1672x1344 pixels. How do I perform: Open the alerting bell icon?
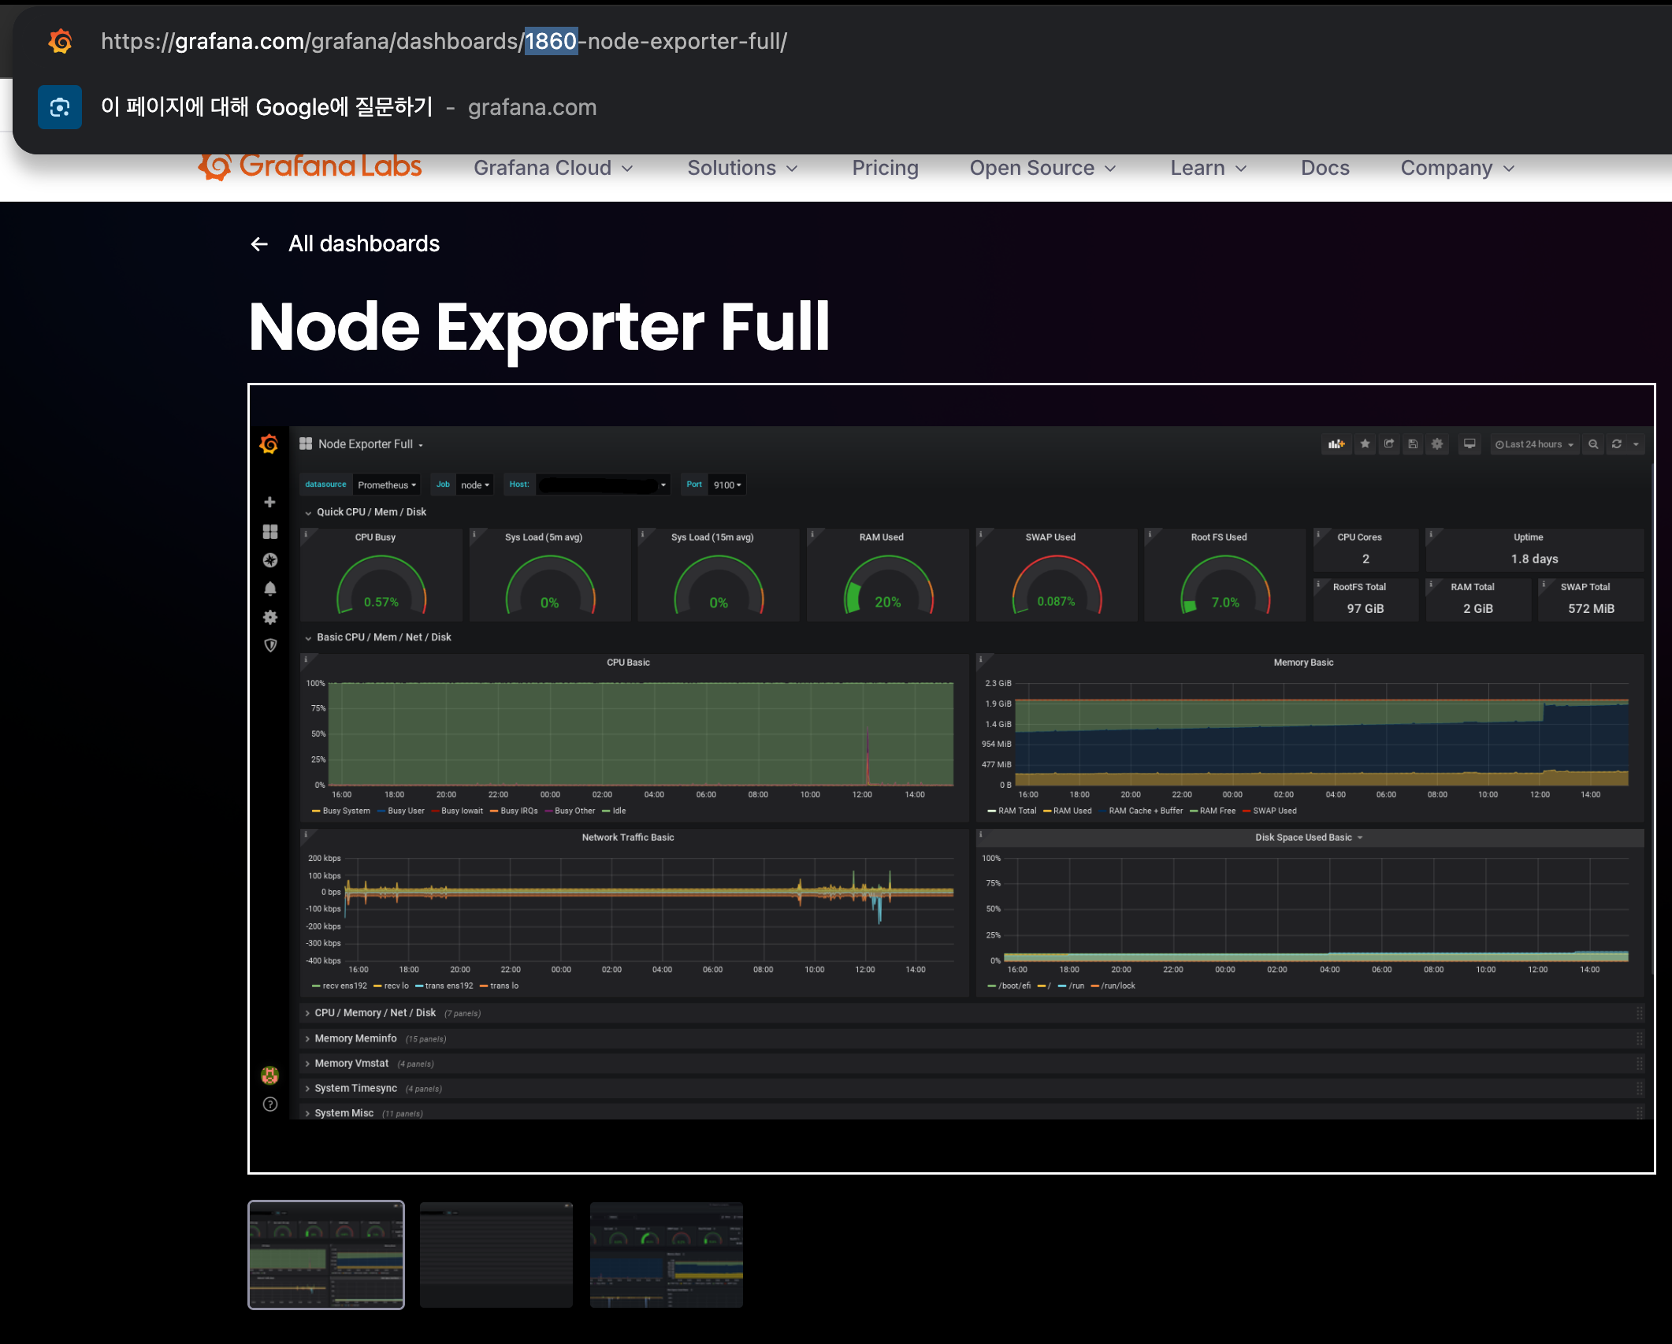coord(269,588)
